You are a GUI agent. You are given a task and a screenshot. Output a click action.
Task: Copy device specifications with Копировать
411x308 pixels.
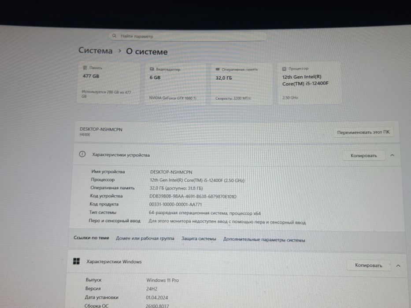click(x=363, y=156)
